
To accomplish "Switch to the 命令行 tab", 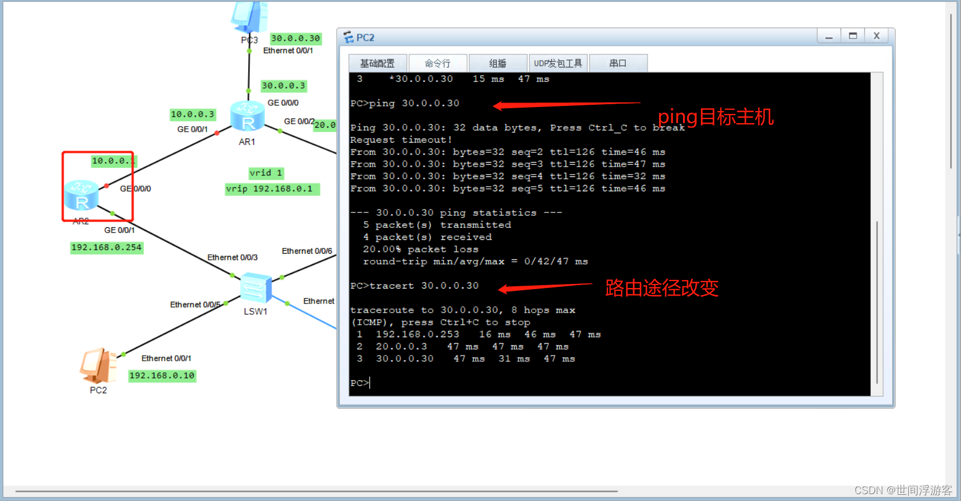I will tap(438, 63).
